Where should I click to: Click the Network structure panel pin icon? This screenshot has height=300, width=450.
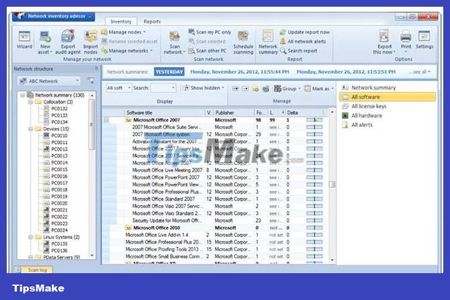point(97,68)
